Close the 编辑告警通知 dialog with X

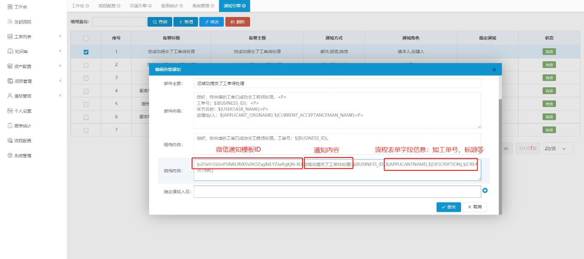pos(494,70)
